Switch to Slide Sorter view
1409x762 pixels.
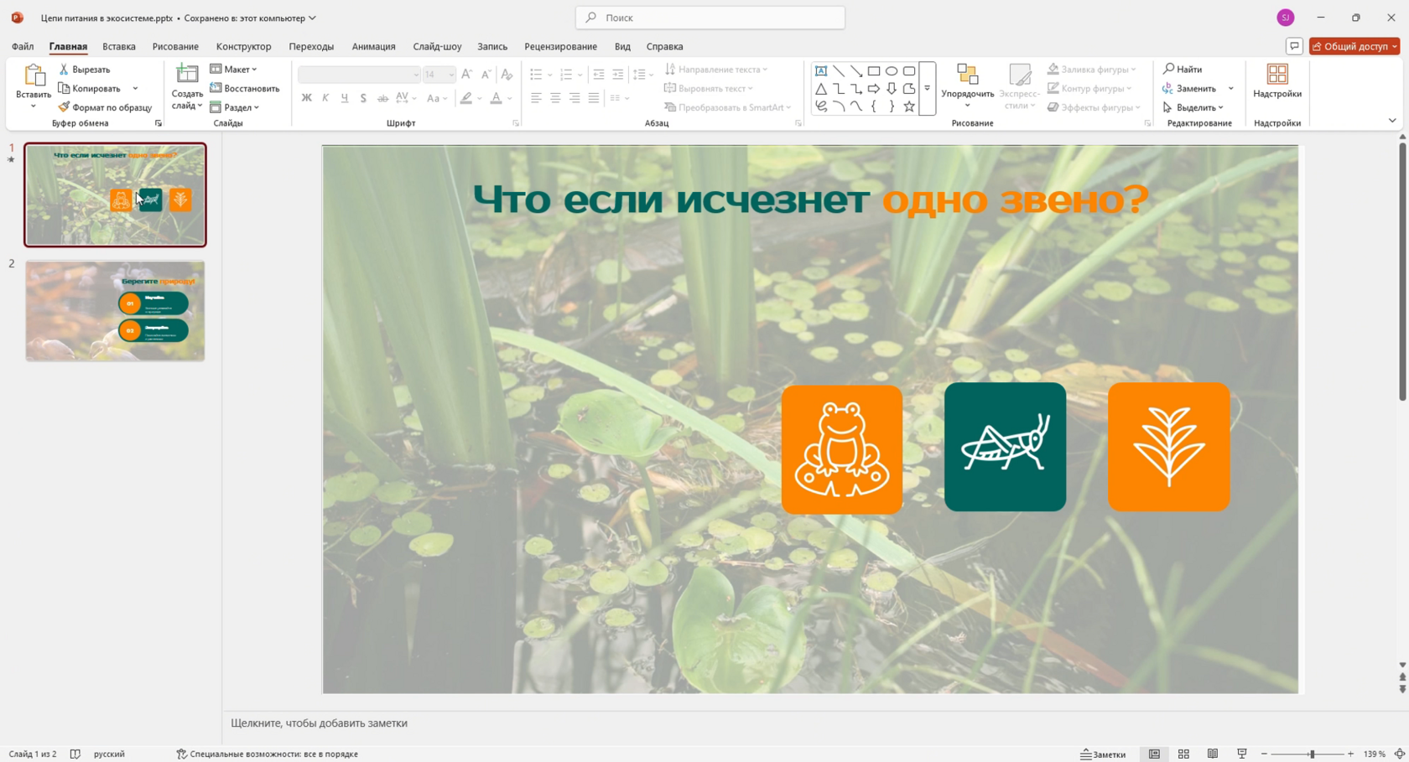pos(1183,754)
